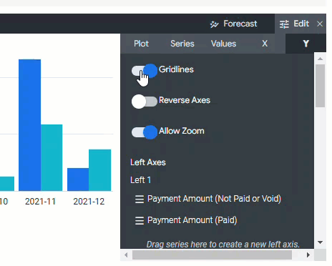Click the 2021-11 axis label
Screen dimensions: 332x266
(x=40, y=202)
